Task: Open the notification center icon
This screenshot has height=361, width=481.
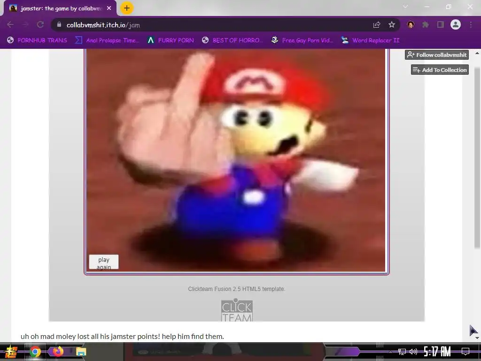Action: click(465, 352)
